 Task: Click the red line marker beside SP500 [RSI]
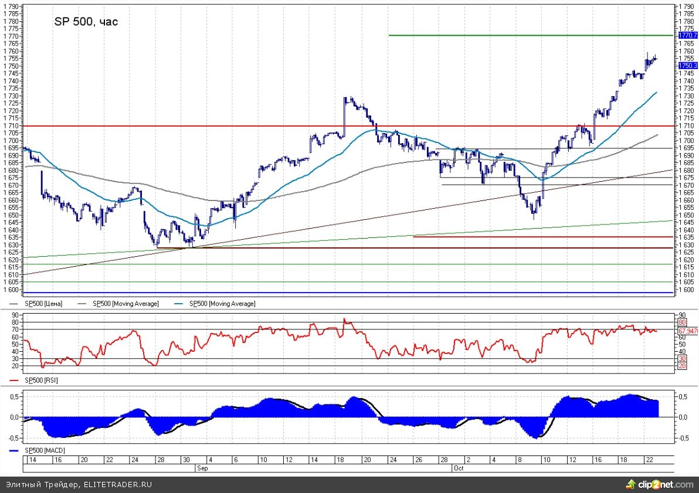click(x=15, y=380)
